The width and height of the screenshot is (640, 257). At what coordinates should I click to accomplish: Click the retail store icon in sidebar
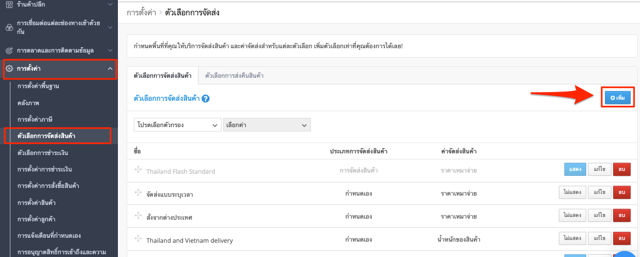9,4
